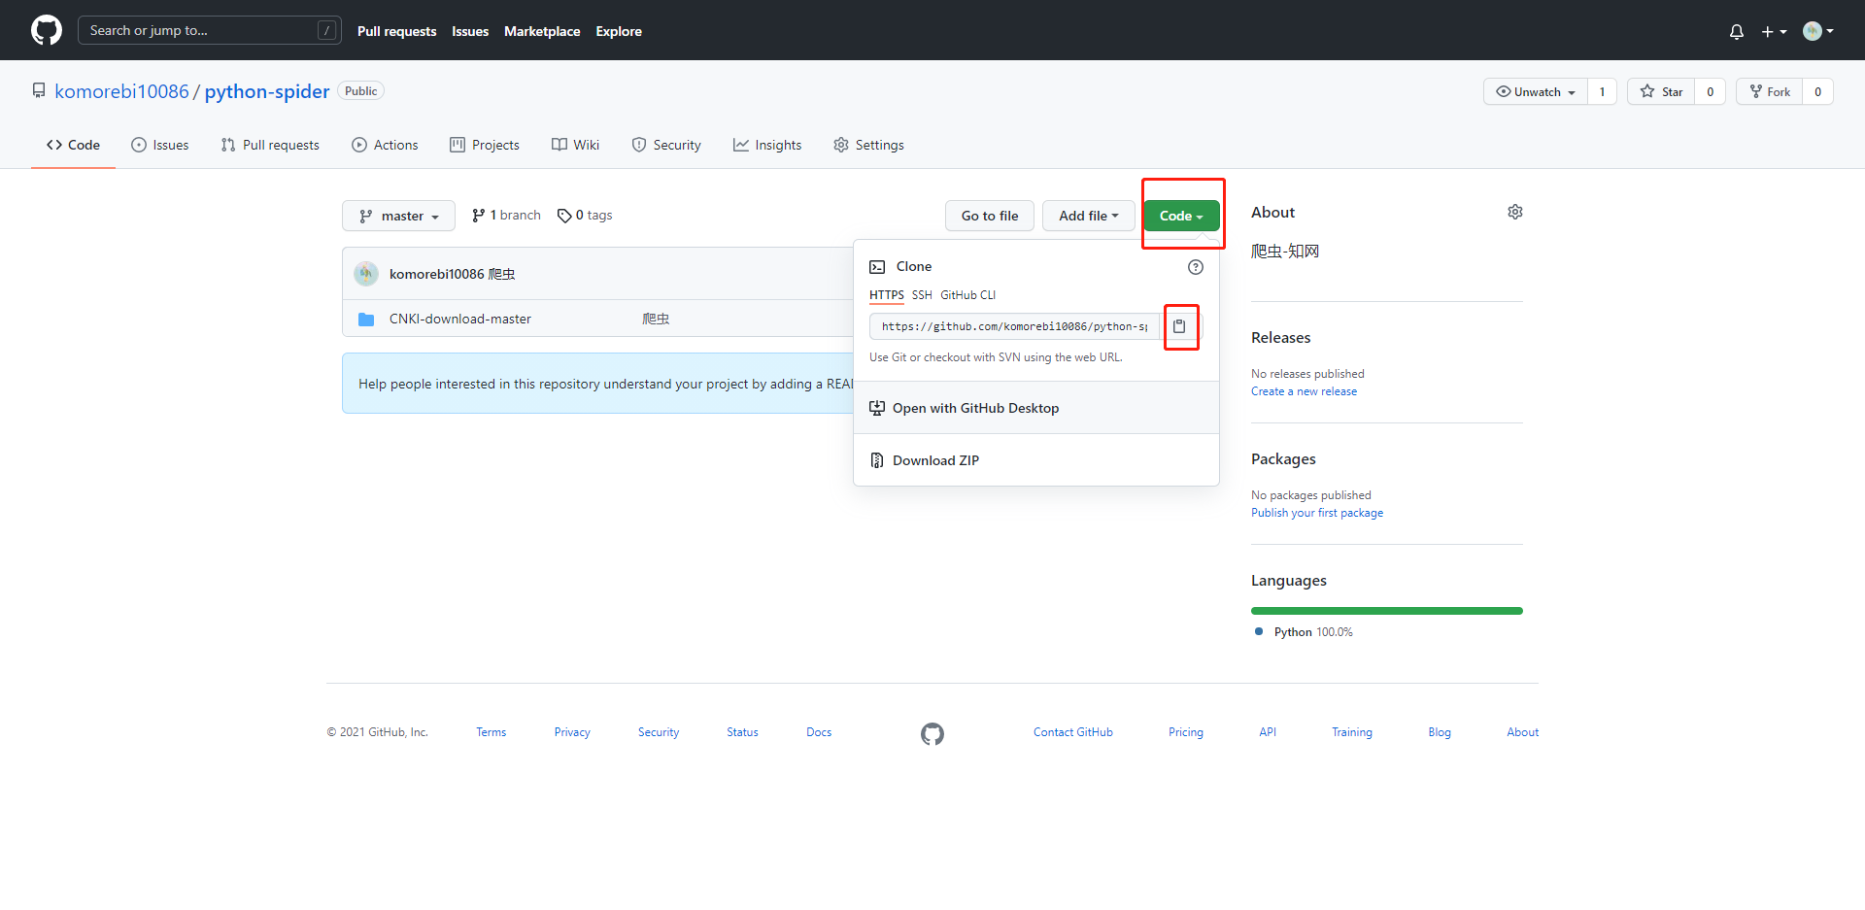View the 0 tags link
The image size is (1865, 910).
click(x=585, y=216)
